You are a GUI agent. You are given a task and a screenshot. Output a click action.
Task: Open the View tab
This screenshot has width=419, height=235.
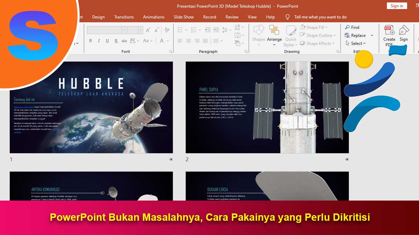pos(252,17)
